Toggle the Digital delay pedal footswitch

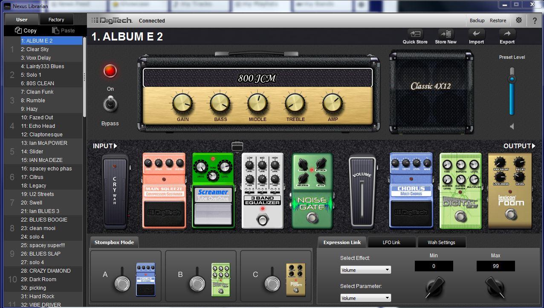pos(460,217)
